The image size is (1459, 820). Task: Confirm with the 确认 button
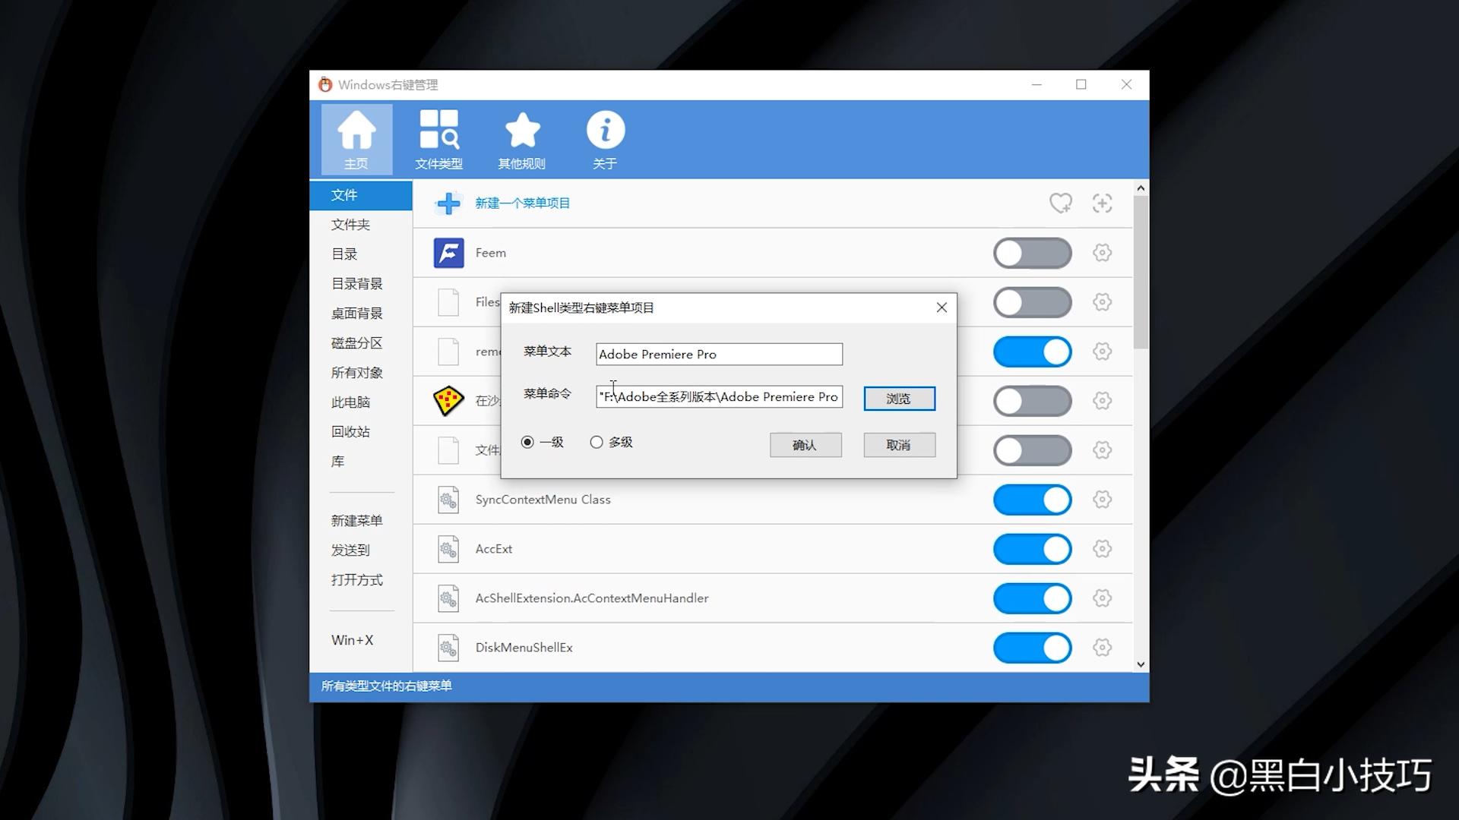(805, 445)
